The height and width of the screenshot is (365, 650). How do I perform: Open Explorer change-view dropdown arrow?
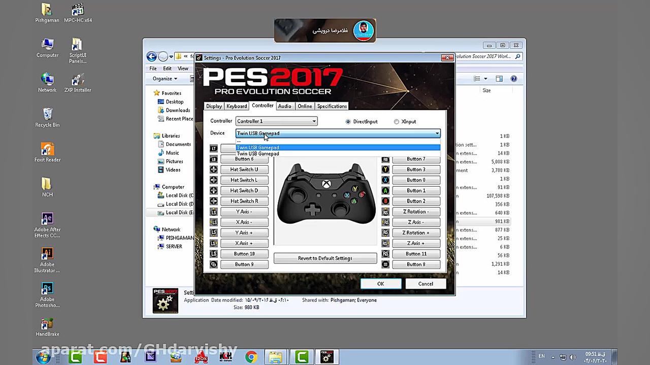point(485,79)
